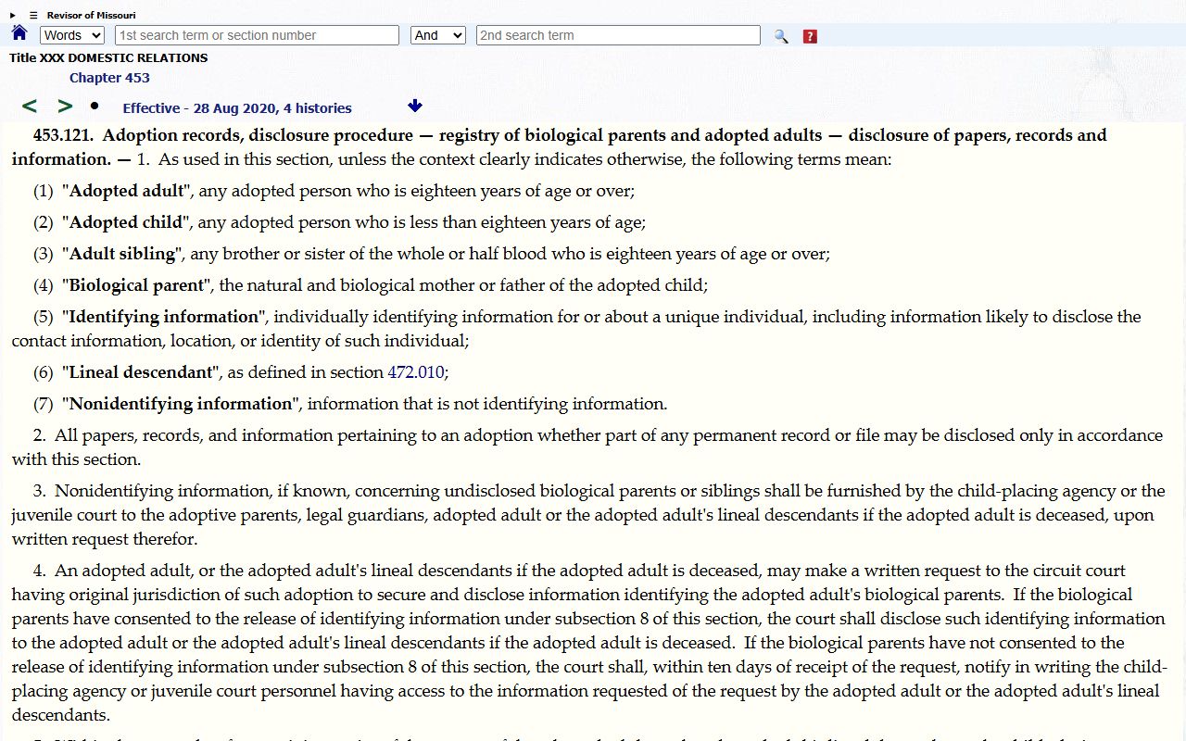The height and width of the screenshot is (741, 1186).
Task: Click Title XXX Domestic Relations heading
Action: click(108, 57)
